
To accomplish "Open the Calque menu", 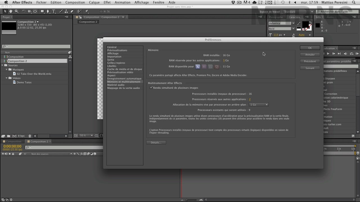I will pos(94,3).
